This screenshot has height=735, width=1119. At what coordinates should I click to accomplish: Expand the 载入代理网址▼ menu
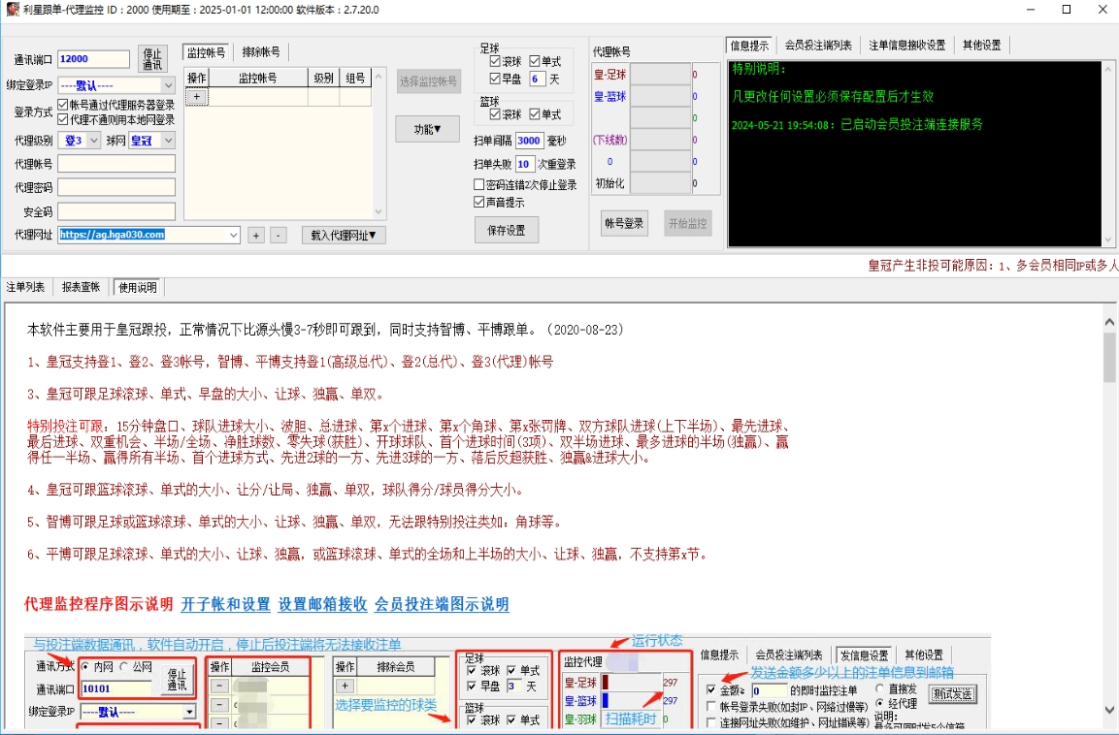click(x=345, y=235)
